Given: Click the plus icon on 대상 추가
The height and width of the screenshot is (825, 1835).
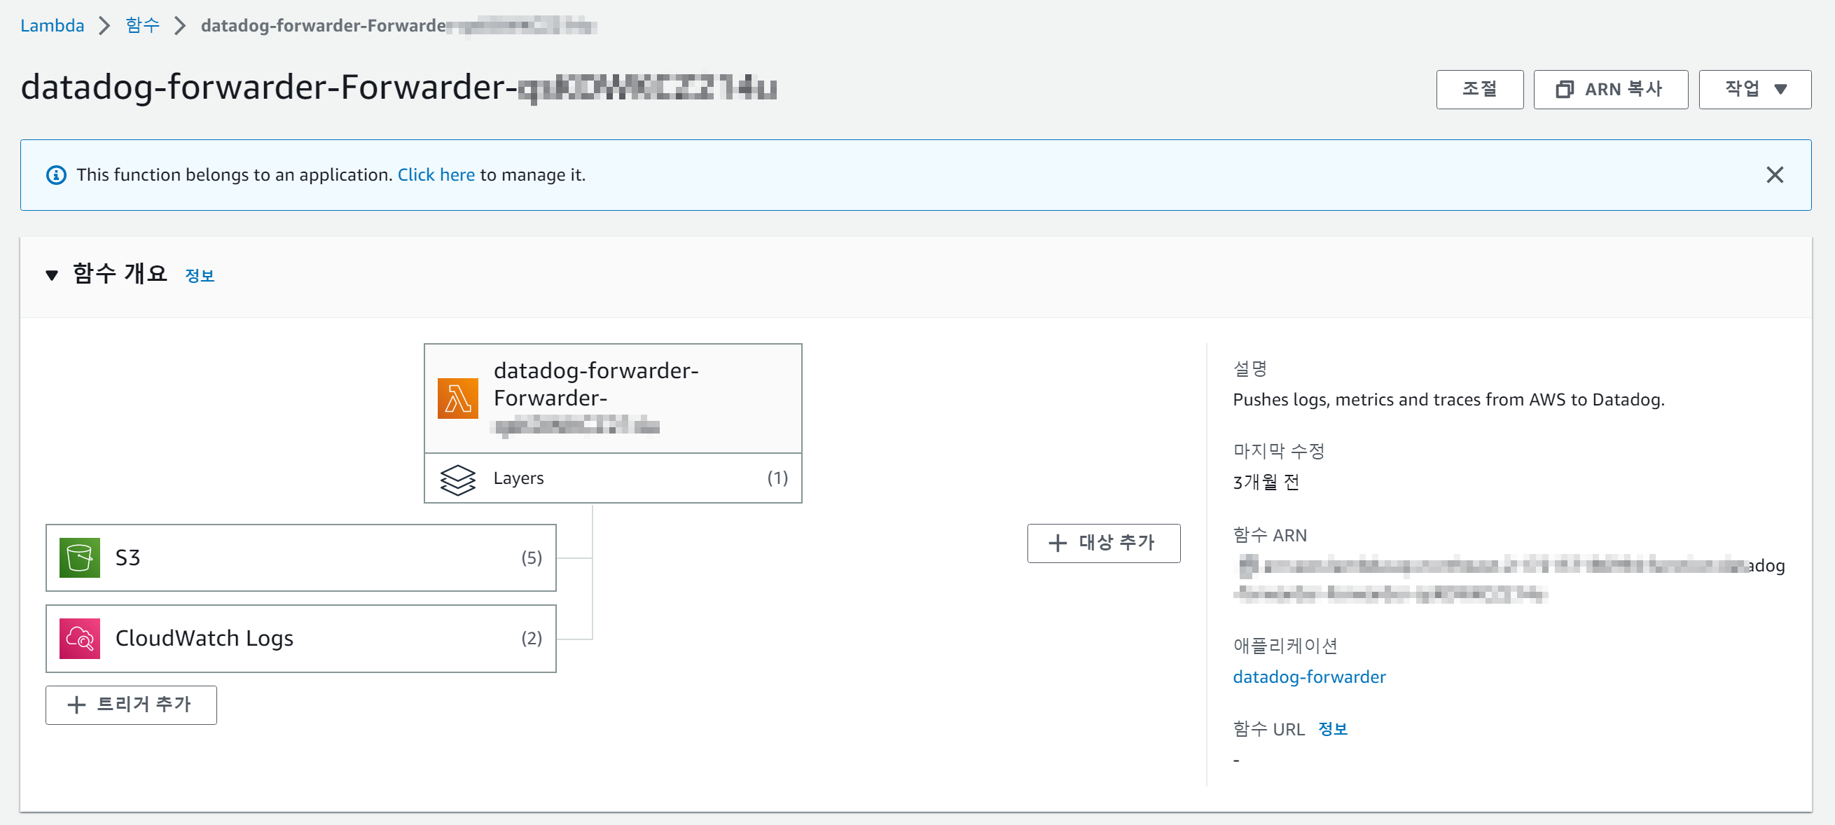Looking at the screenshot, I should tap(1057, 543).
